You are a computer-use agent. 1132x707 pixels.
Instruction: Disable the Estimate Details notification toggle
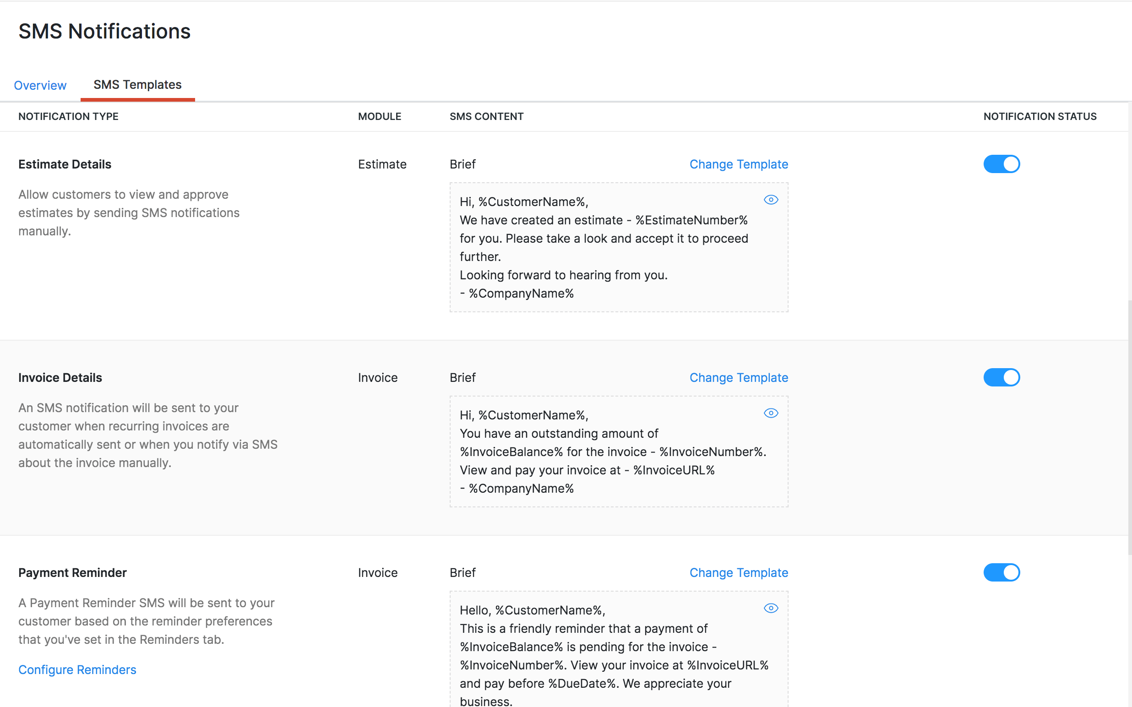(x=1001, y=164)
